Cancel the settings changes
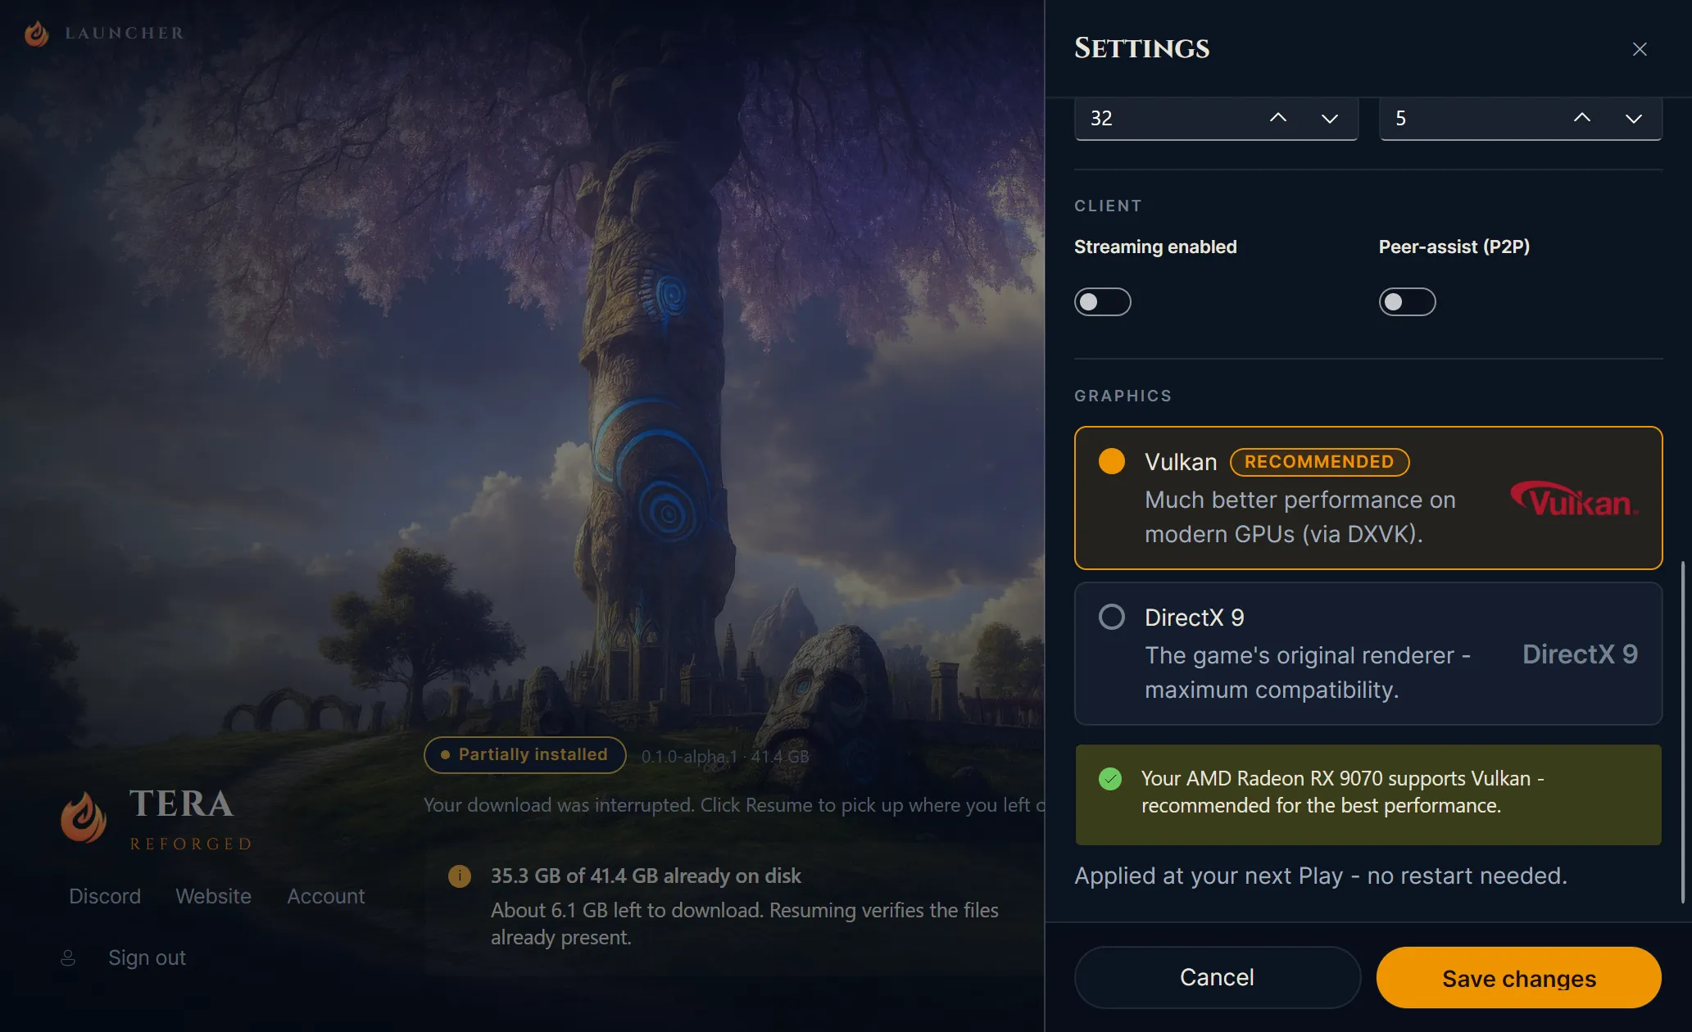Viewport: 1692px width, 1032px height. [1217, 977]
